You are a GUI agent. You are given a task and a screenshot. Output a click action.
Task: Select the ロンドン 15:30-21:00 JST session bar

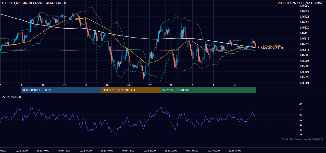(131, 90)
